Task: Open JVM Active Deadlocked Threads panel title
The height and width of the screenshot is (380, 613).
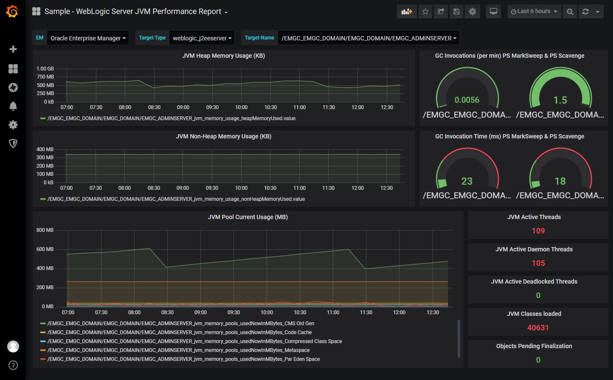Action: [534, 281]
